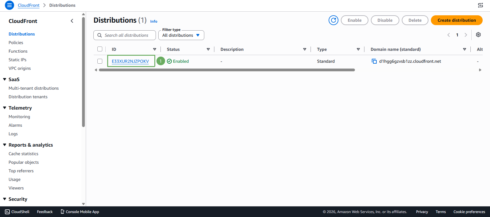The image size is (490, 217).
Task: Open Privacy link in footer
Action: click(x=422, y=212)
